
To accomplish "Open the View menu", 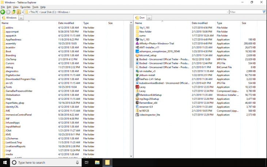I will click(x=16, y=7).
